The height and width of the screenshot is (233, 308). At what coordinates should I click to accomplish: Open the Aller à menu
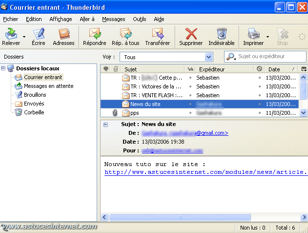[x=87, y=19]
